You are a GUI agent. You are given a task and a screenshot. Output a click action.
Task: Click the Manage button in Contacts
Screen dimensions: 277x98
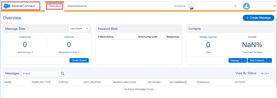point(235,60)
